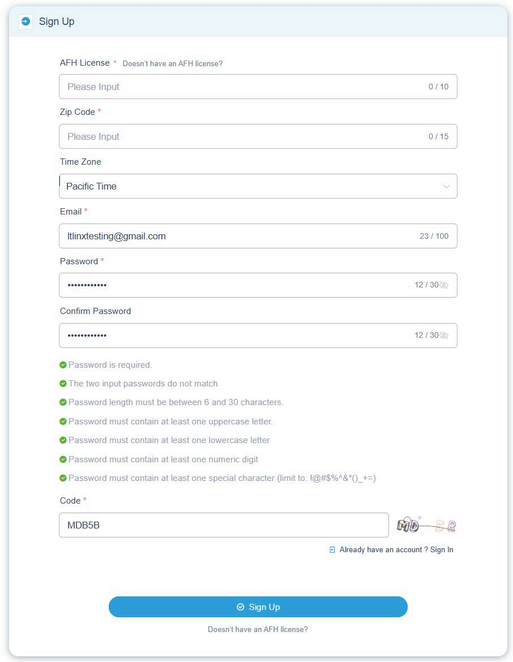Show password in the Password field
Image resolution: width=513 pixels, height=662 pixels.
click(x=444, y=285)
